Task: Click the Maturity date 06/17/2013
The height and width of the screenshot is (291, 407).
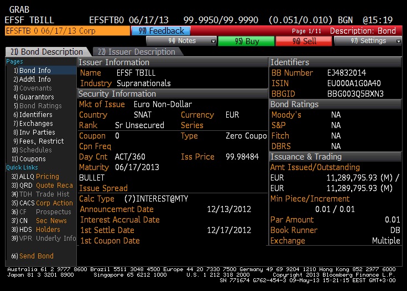Action: (x=137, y=167)
